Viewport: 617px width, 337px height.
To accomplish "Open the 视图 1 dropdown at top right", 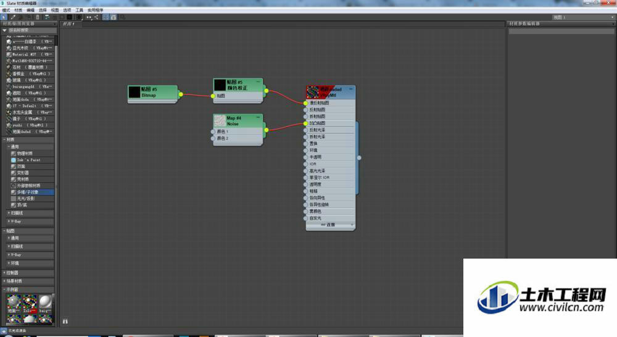I will pos(583,17).
